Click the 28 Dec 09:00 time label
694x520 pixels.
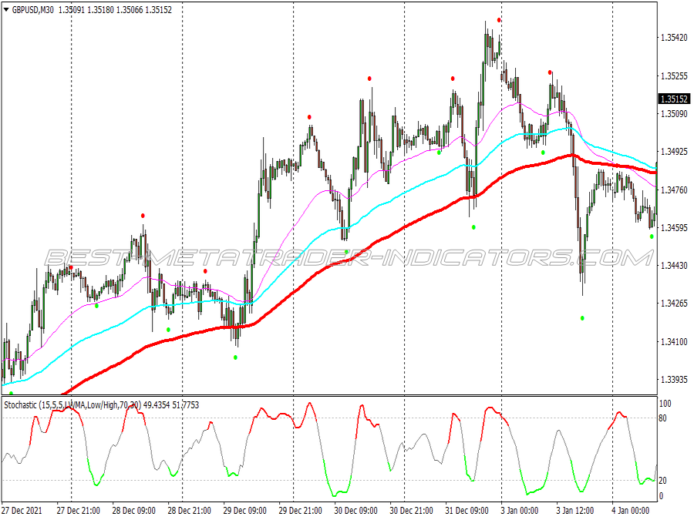click(x=133, y=510)
